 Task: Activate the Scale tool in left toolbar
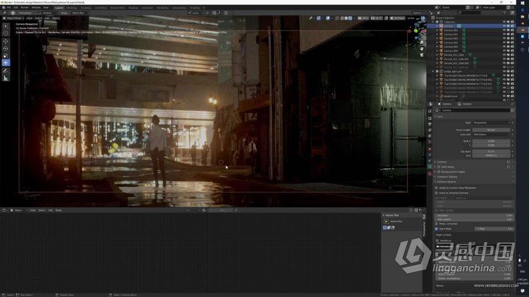click(x=6, y=56)
